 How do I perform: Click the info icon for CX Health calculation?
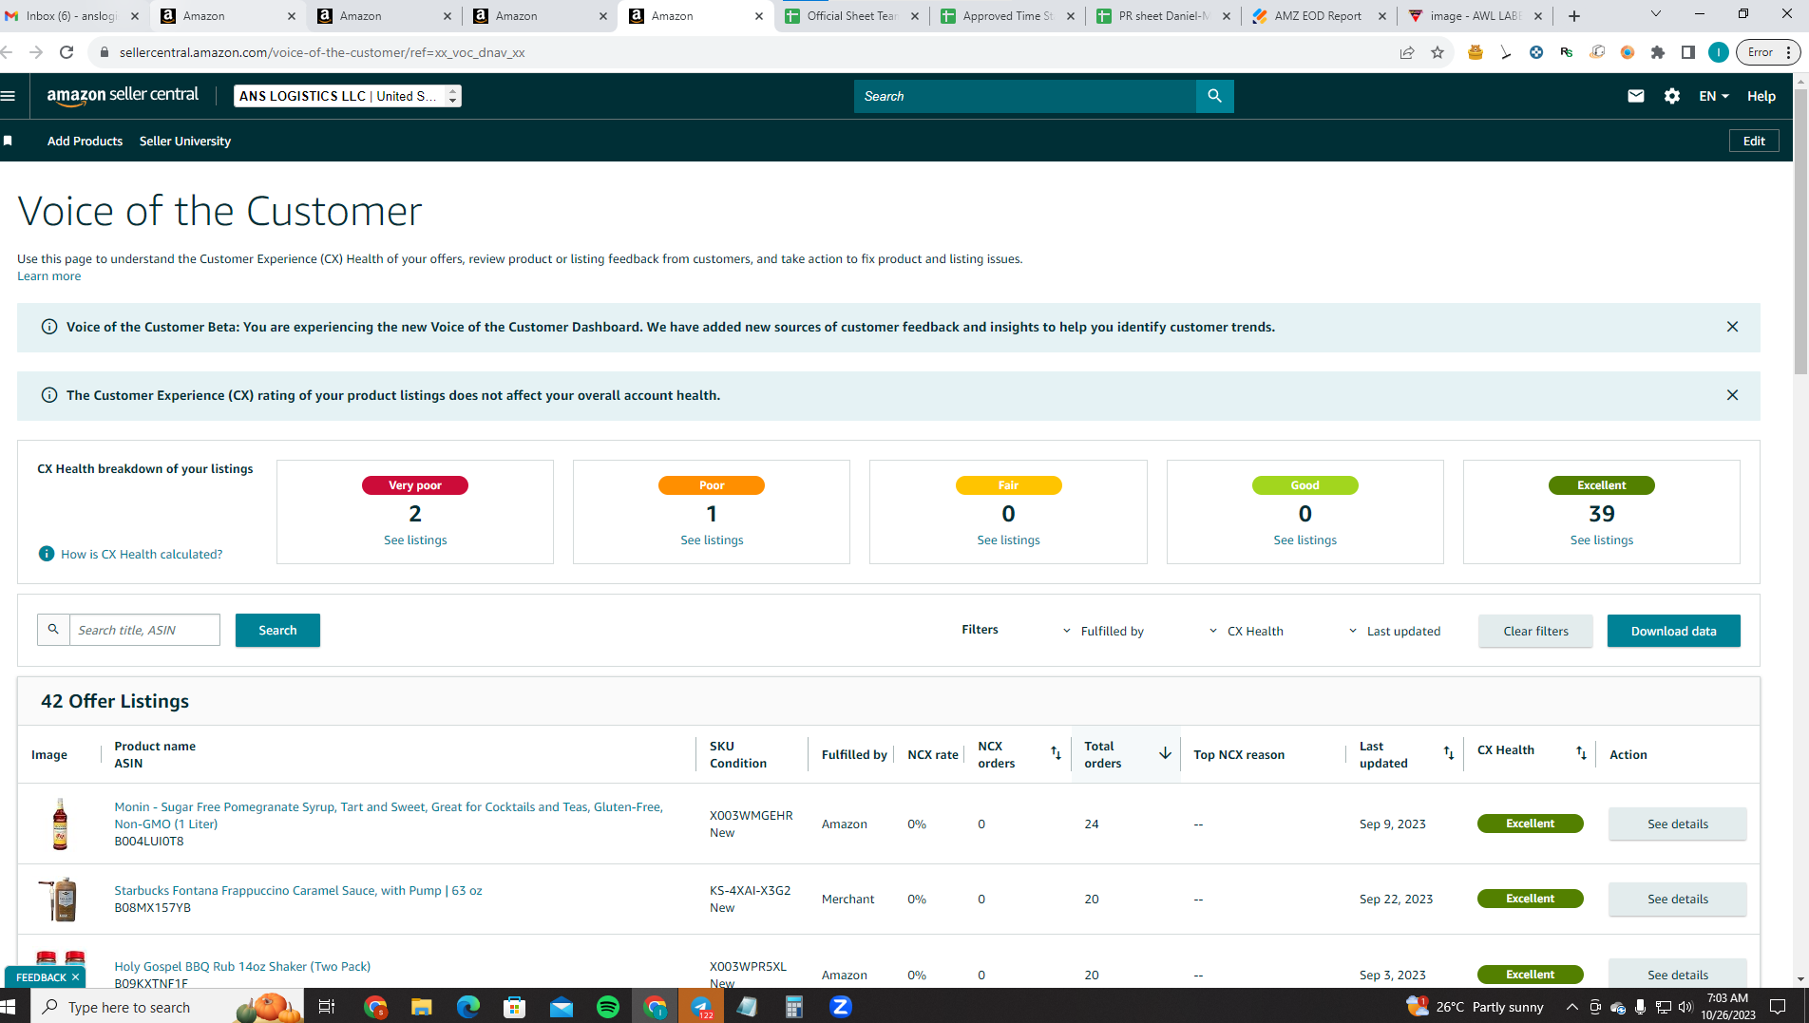pyautogui.click(x=46, y=554)
